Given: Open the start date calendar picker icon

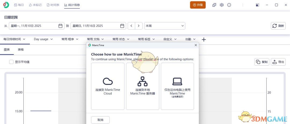Looking at the screenshot, I should click(60, 26).
